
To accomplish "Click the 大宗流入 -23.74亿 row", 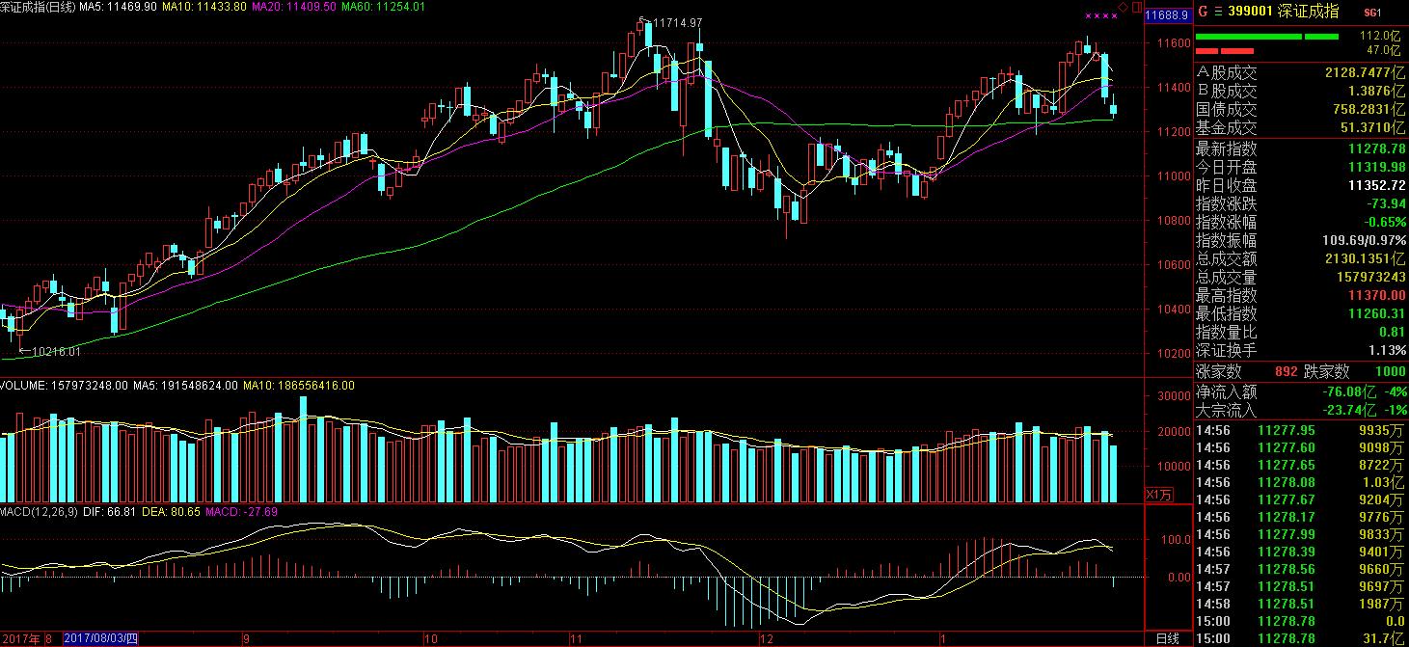I will [x=1301, y=410].
